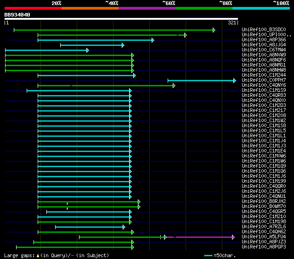Select the UniRef100_C4QQR0 label
Viewport: 294px width, 259px height.
[x=264, y=186]
